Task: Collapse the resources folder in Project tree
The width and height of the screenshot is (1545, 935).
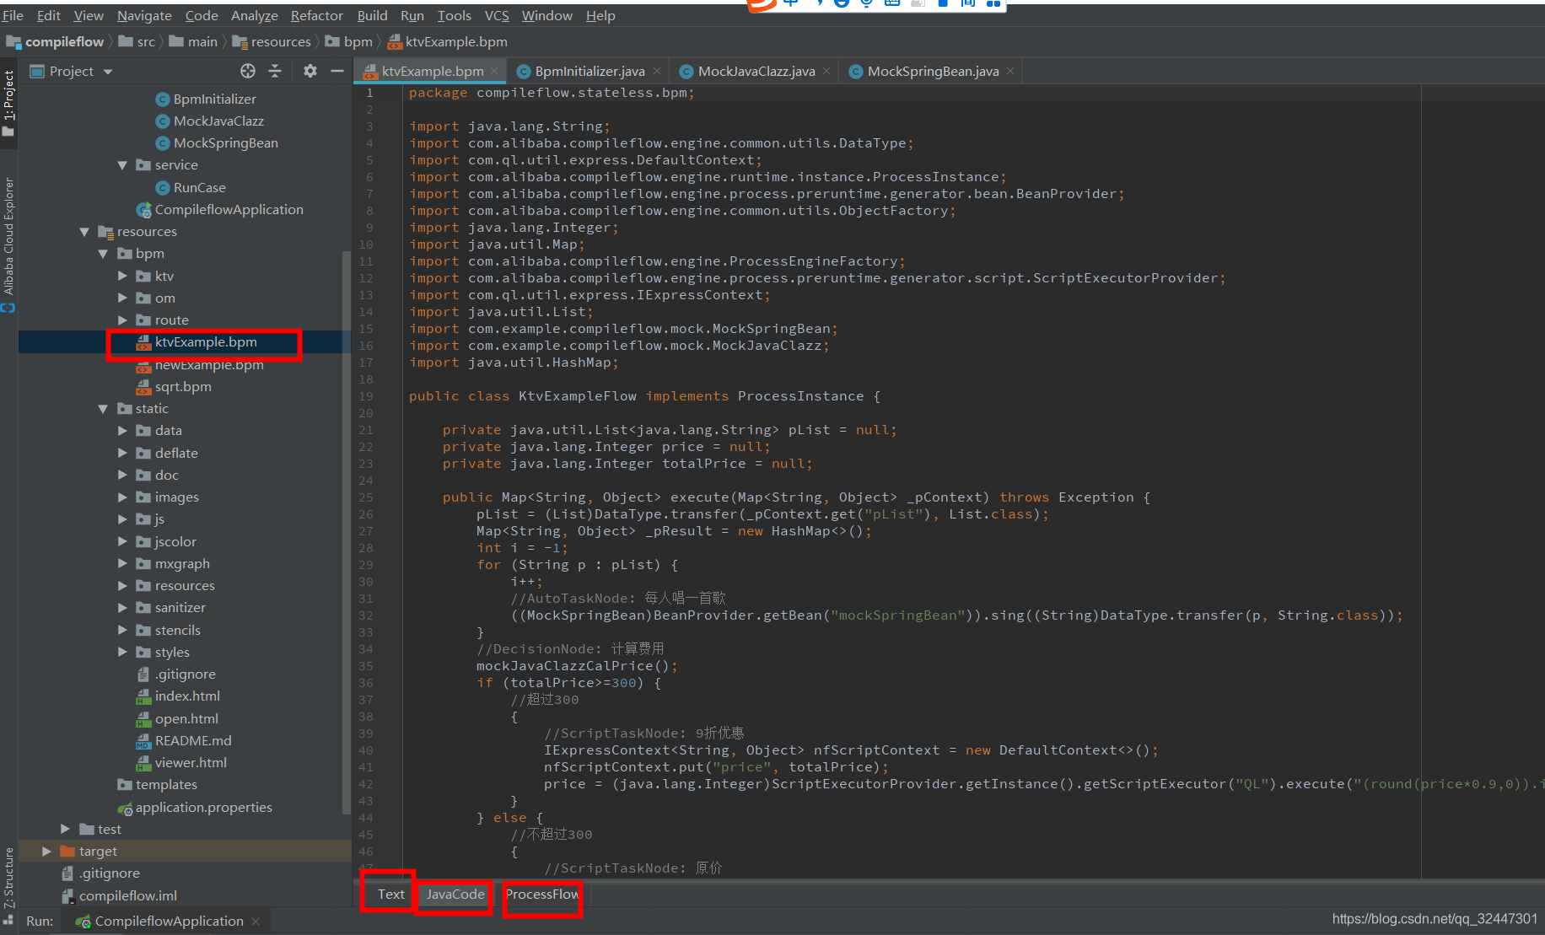Action: pyautogui.click(x=83, y=231)
